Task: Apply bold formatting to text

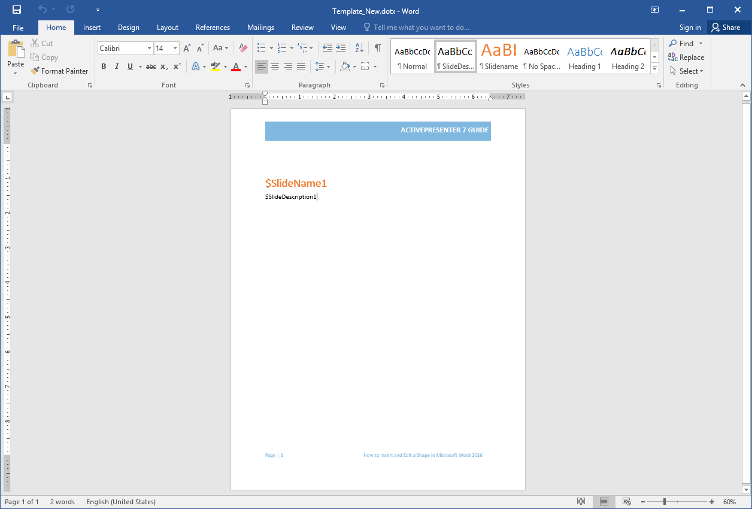Action: pyautogui.click(x=104, y=66)
